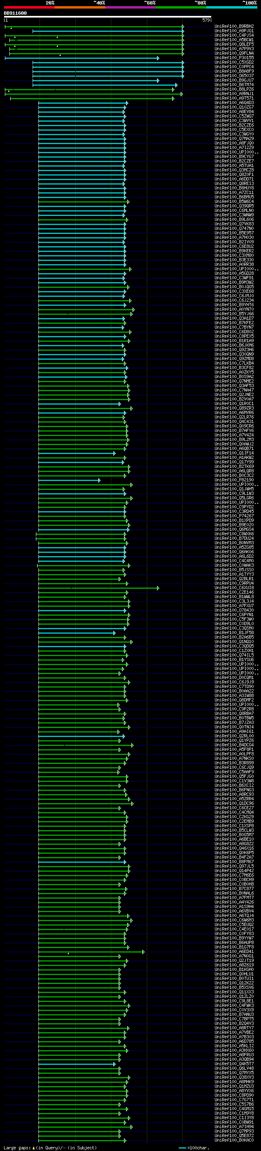The height and width of the screenshot is (1151, 261).
Task: Click hit label UniRef100_C5S7B6
Action: pyautogui.click(x=234, y=1104)
